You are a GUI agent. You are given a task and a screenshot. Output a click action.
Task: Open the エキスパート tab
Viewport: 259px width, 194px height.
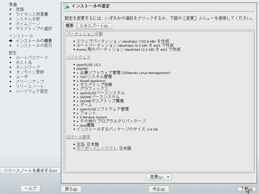pos(94,26)
